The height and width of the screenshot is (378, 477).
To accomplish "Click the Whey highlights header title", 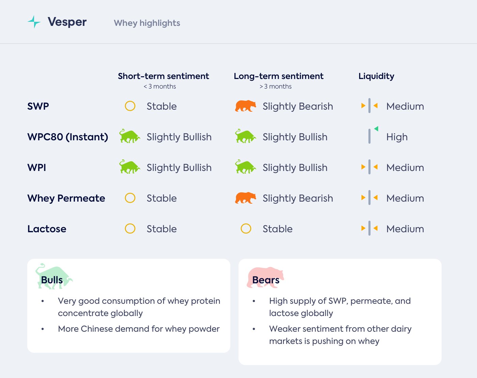I will point(147,23).
